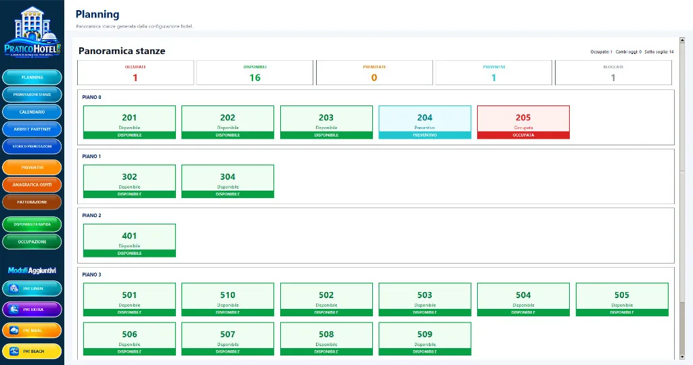Select room 201 card
The width and height of the screenshot is (693, 365).
tap(129, 122)
